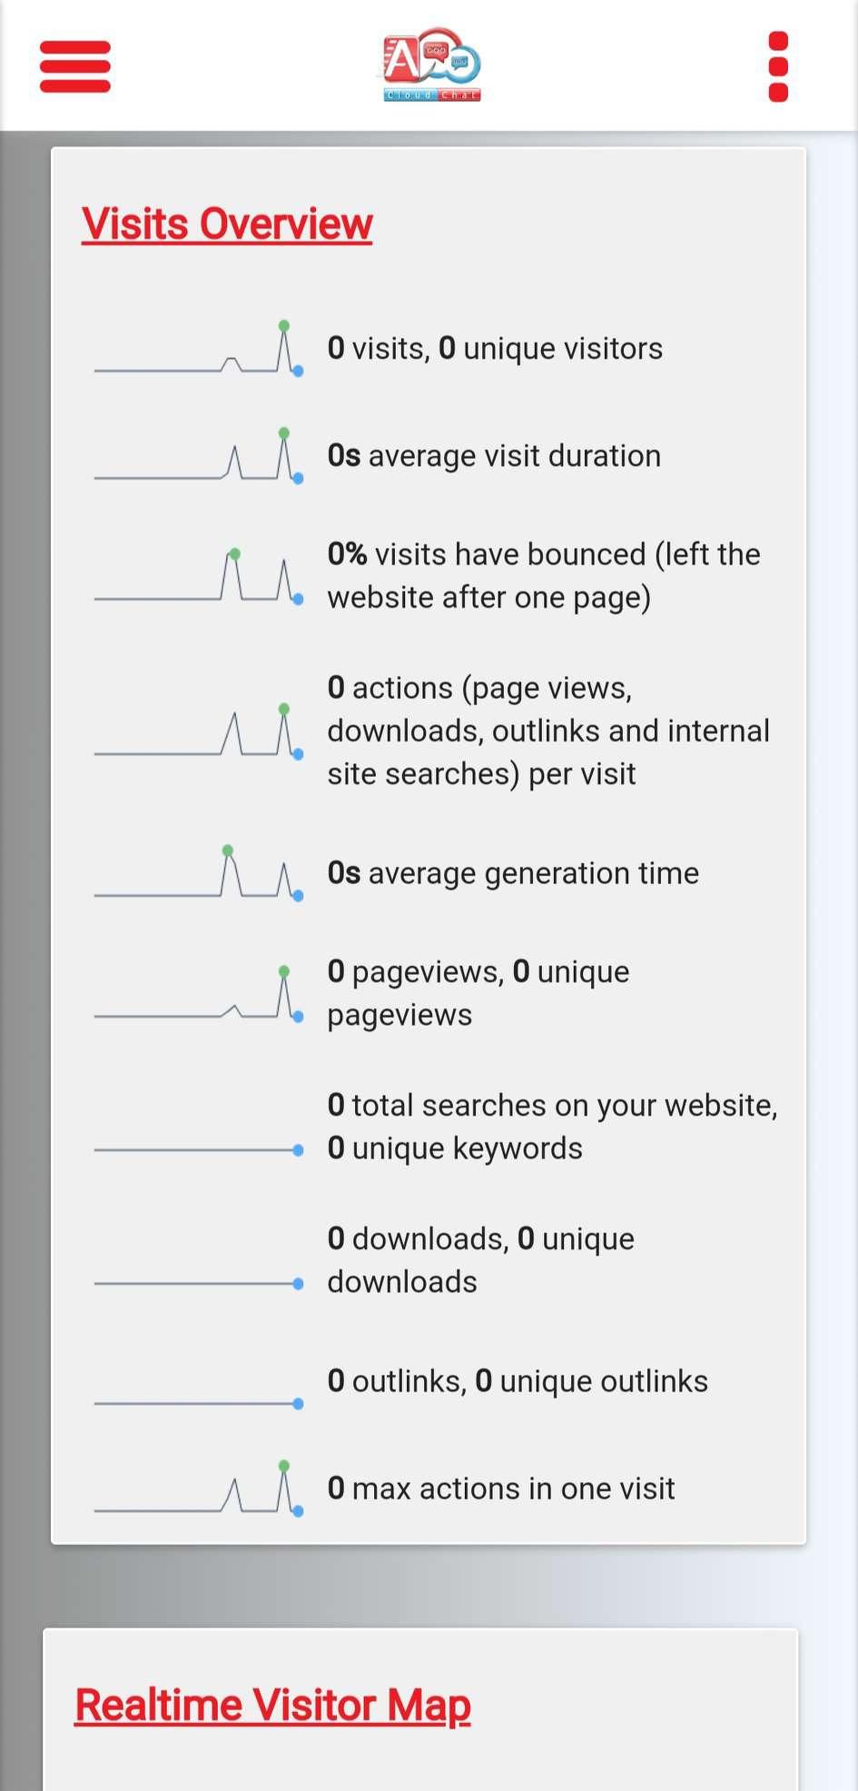Select the '0 outlinks, 0 unique outlinks' metric
The image size is (858, 1791).
pyautogui.click(x=518, y=1381)
